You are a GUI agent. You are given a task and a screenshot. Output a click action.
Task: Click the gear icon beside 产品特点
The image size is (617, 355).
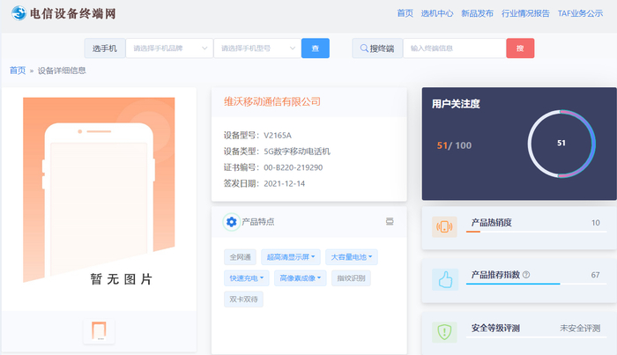[x=231, y=222]
